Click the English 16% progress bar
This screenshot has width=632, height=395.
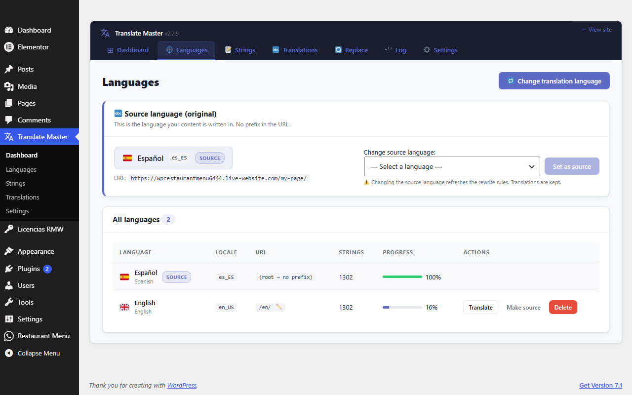coord(402,307)
